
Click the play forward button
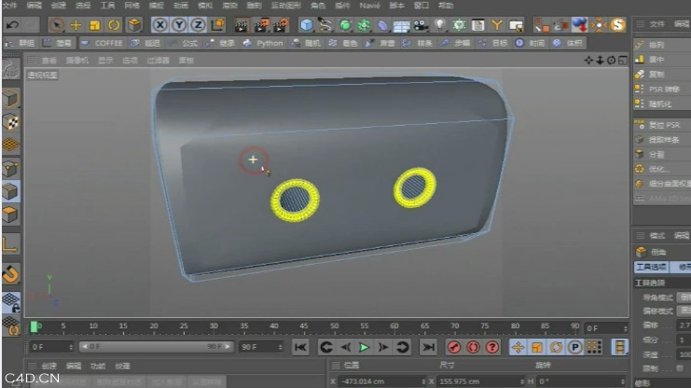(x=364, y=348)
